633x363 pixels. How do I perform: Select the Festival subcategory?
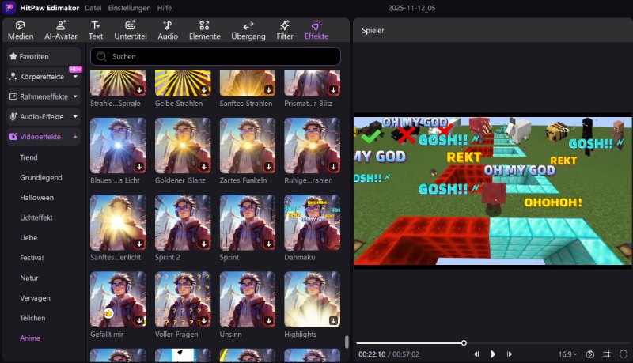coord(32,258)
